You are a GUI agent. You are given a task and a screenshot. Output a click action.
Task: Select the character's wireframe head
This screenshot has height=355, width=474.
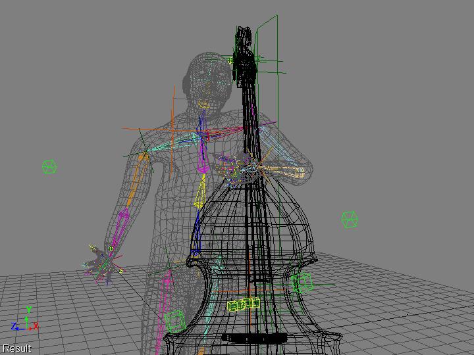point(207,79)
